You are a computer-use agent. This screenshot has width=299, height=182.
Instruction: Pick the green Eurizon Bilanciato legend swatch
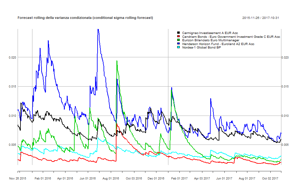click(x=178, y=40)
